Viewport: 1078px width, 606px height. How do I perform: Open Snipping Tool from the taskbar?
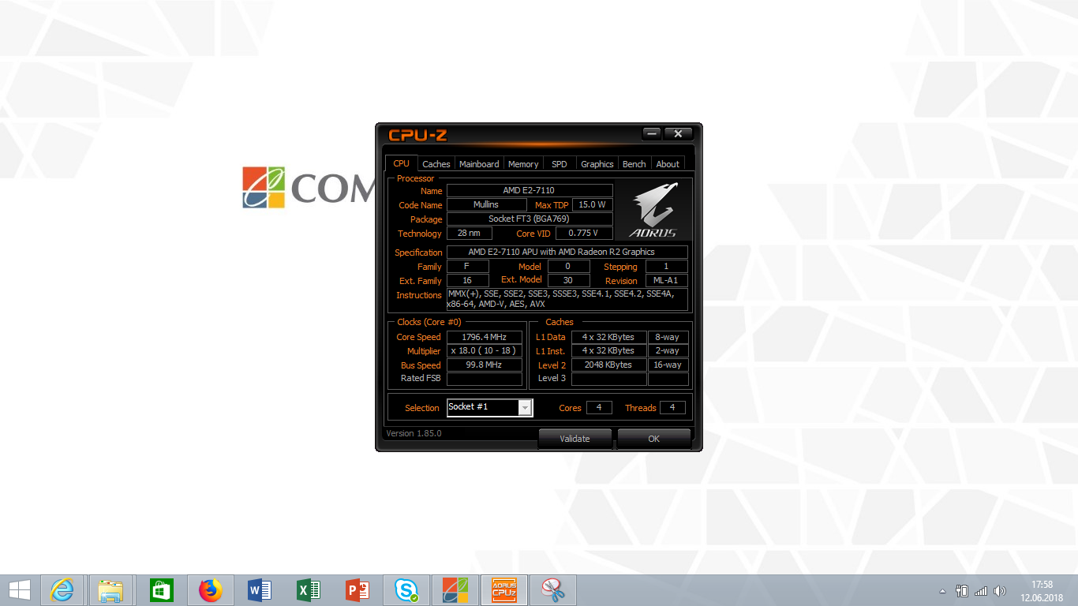pos(554,590)
